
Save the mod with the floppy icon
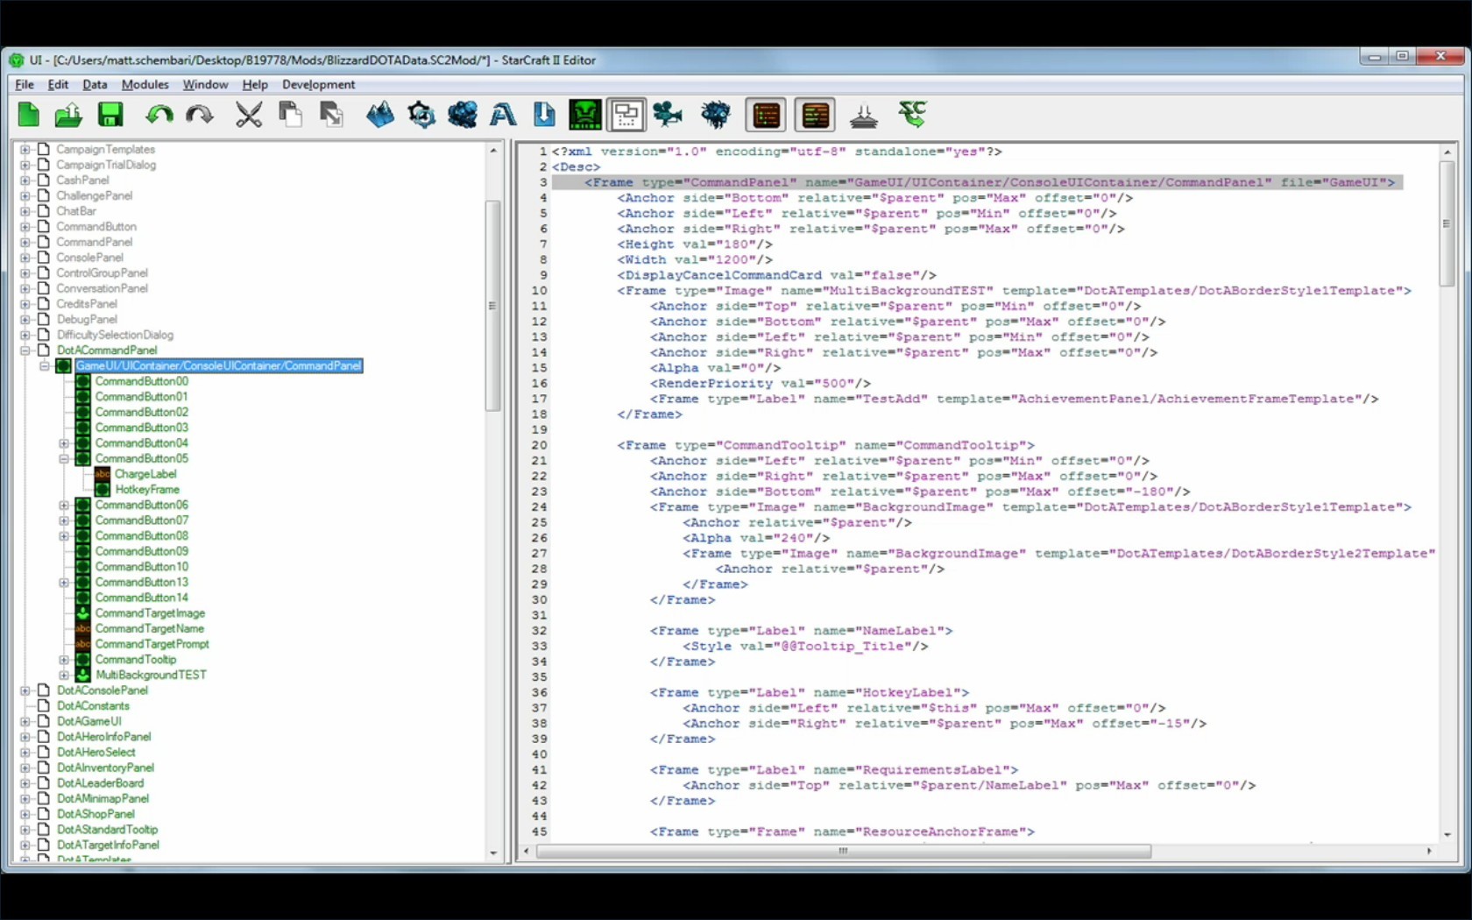[x=110, y=115]
